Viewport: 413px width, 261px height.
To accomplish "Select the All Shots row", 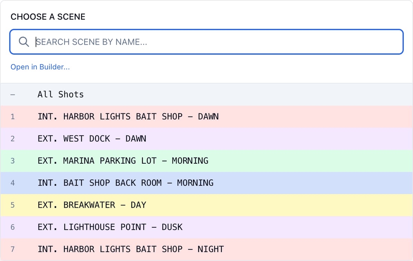I will pyautogui.click(x=206, y=95).
